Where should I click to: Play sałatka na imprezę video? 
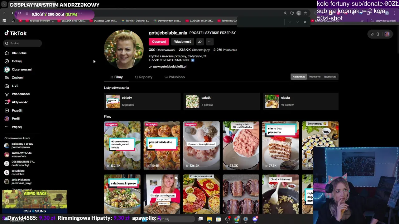122,194
